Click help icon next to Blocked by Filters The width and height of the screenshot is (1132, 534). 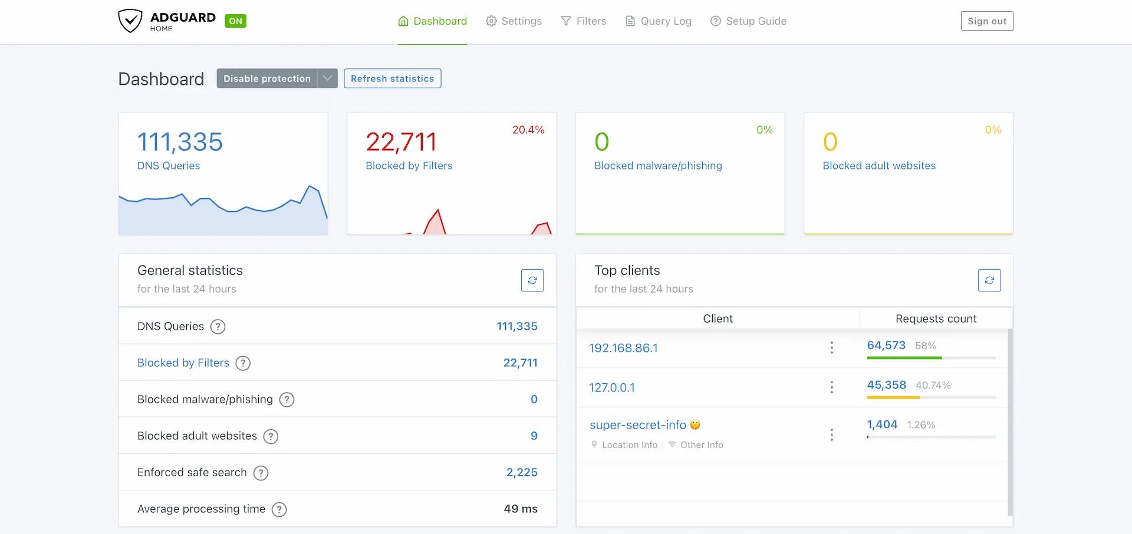pos(243,363)
